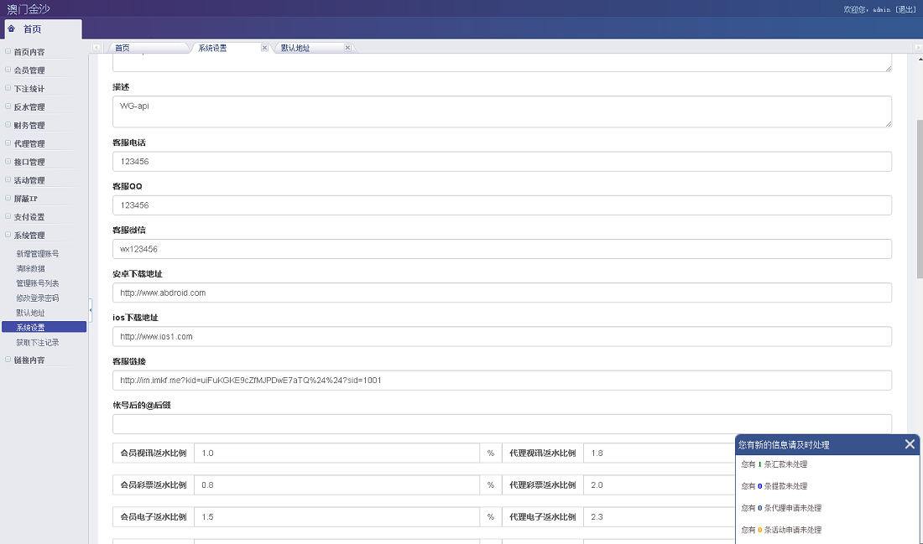Viewport: 923px width, 544px height.
Task: Close the 系统设置 tab
Action: pyautogui.click(x=265, y=48)
